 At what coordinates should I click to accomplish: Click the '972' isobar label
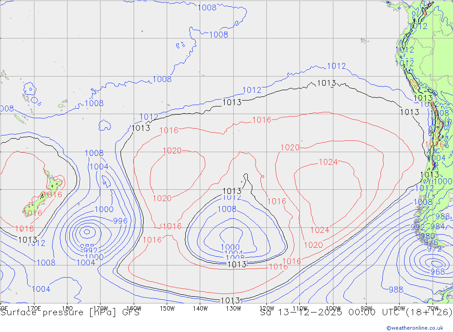click(434, 249)
